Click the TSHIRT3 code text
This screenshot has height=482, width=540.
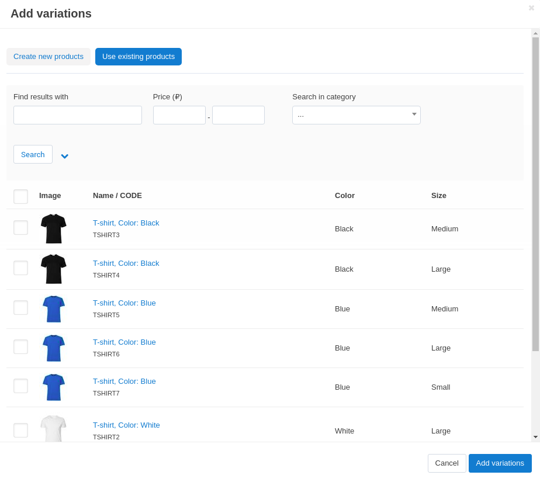pos(106,235)
